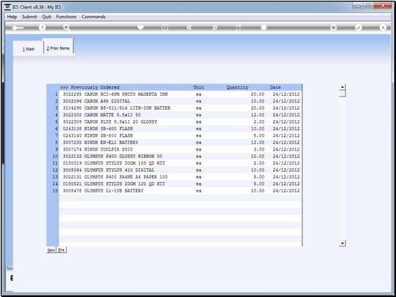
Task: Select row OLYMPUS P400 PA4NE A4 PAPER 100
Action: [x=180, y=177]
